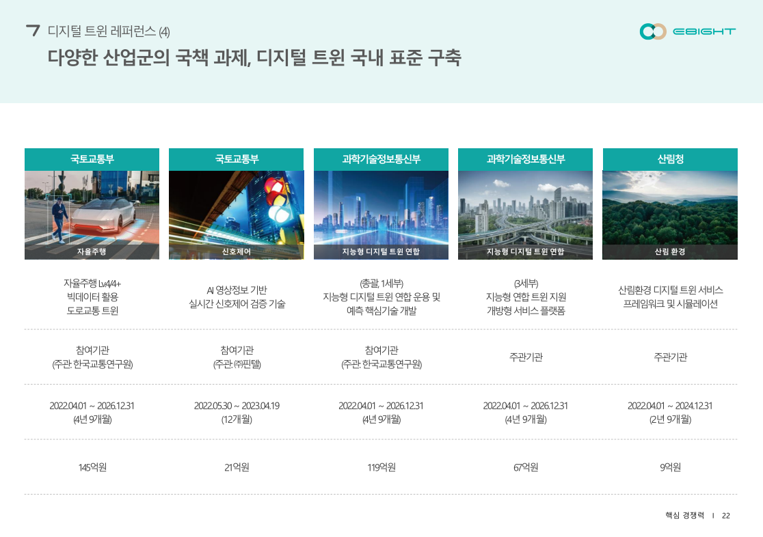Click the '핵심 경쟁력' footer label
Viewport: 763px width, 537px height.
pos(684,516)
